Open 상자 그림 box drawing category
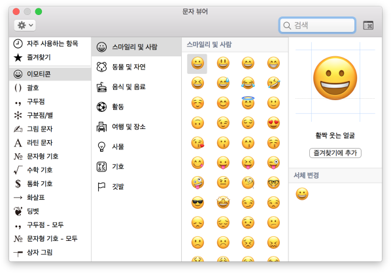 tap(50, 253)
